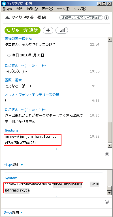Open the ツール(T) menu

[x=63, y=9]
